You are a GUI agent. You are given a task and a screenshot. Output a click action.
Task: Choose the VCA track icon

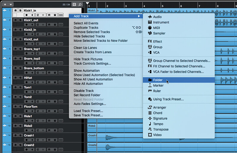point(150,52)
